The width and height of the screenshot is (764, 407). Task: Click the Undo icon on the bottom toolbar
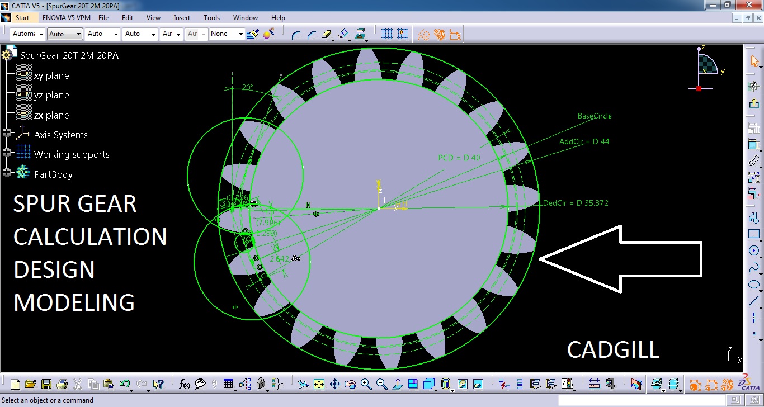point(125,384)
